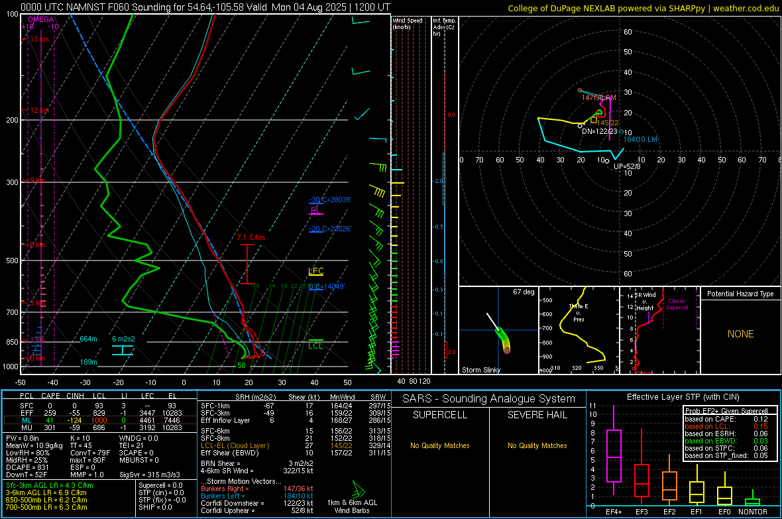
Task: Click the red 7.1 C/km lapse rate bracket
Action: (x=247, y=264)
